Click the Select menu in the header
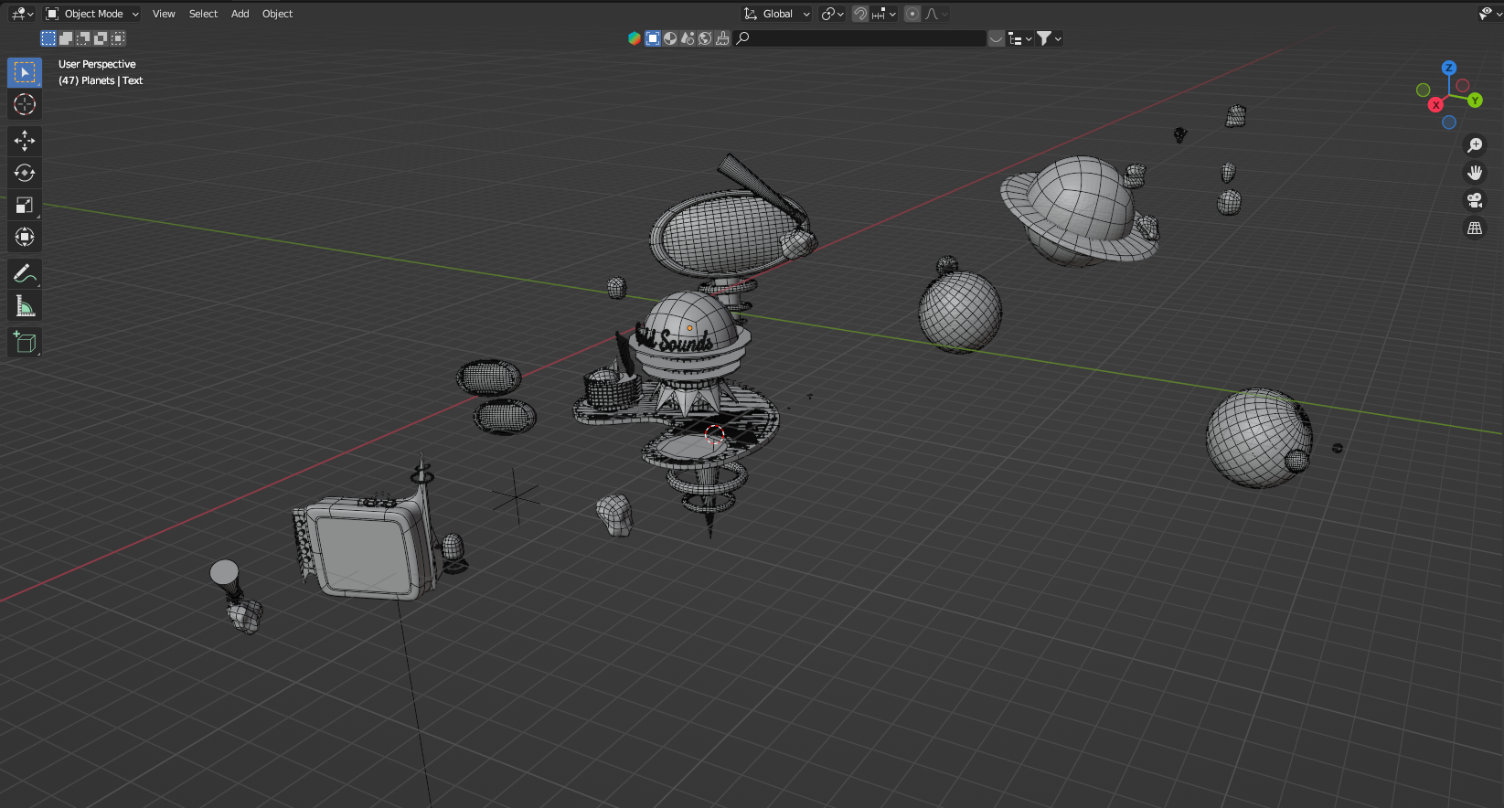The height and width of the screenshot is (808, 1504). (x=203, y=14)
